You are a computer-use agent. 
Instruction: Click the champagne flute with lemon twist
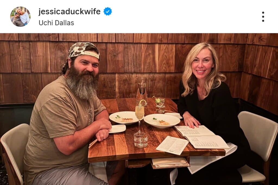[x=140, y=115]
